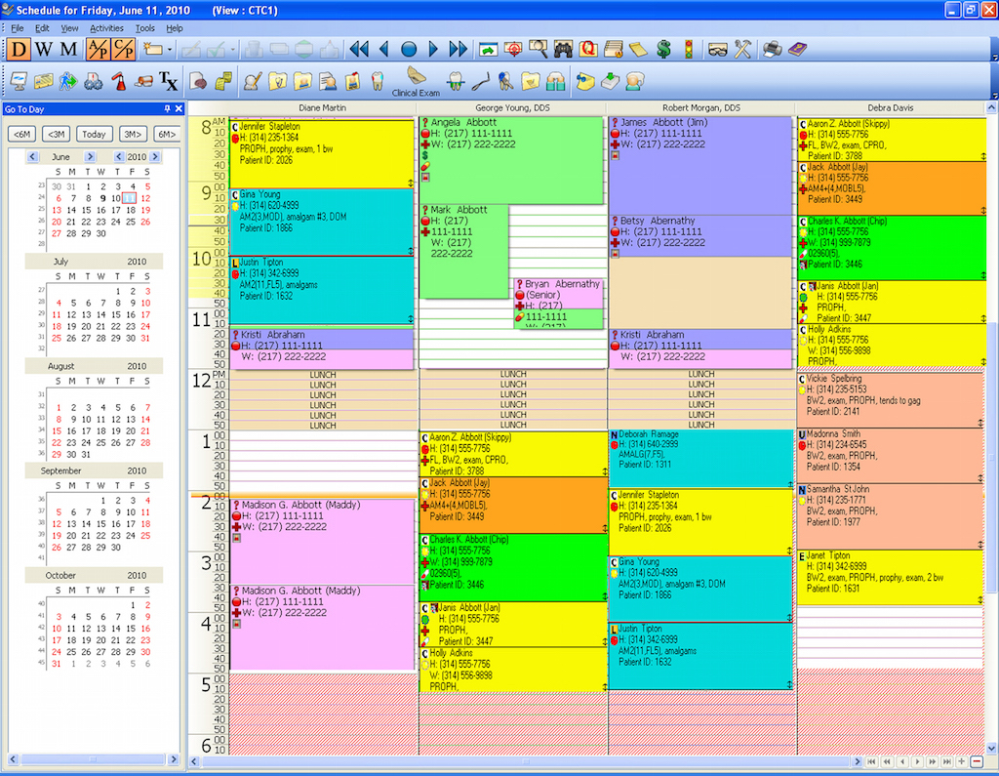Click the computer monitor icon

(19, 81)
